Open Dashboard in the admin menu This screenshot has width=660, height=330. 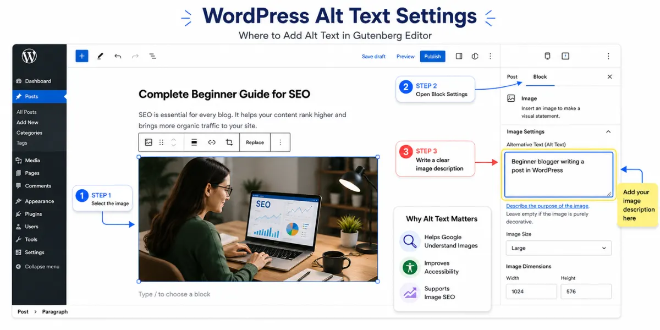(39, 81)
